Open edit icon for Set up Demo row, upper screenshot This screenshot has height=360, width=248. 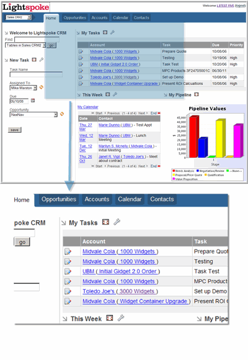click(81, 77)
